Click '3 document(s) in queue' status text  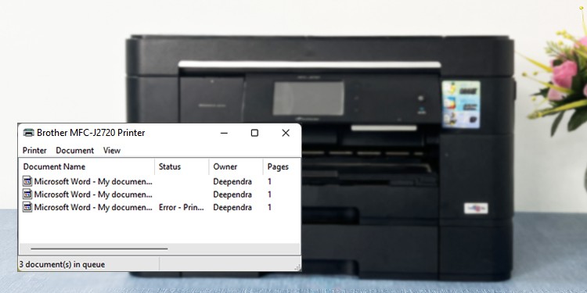[62, 265]
